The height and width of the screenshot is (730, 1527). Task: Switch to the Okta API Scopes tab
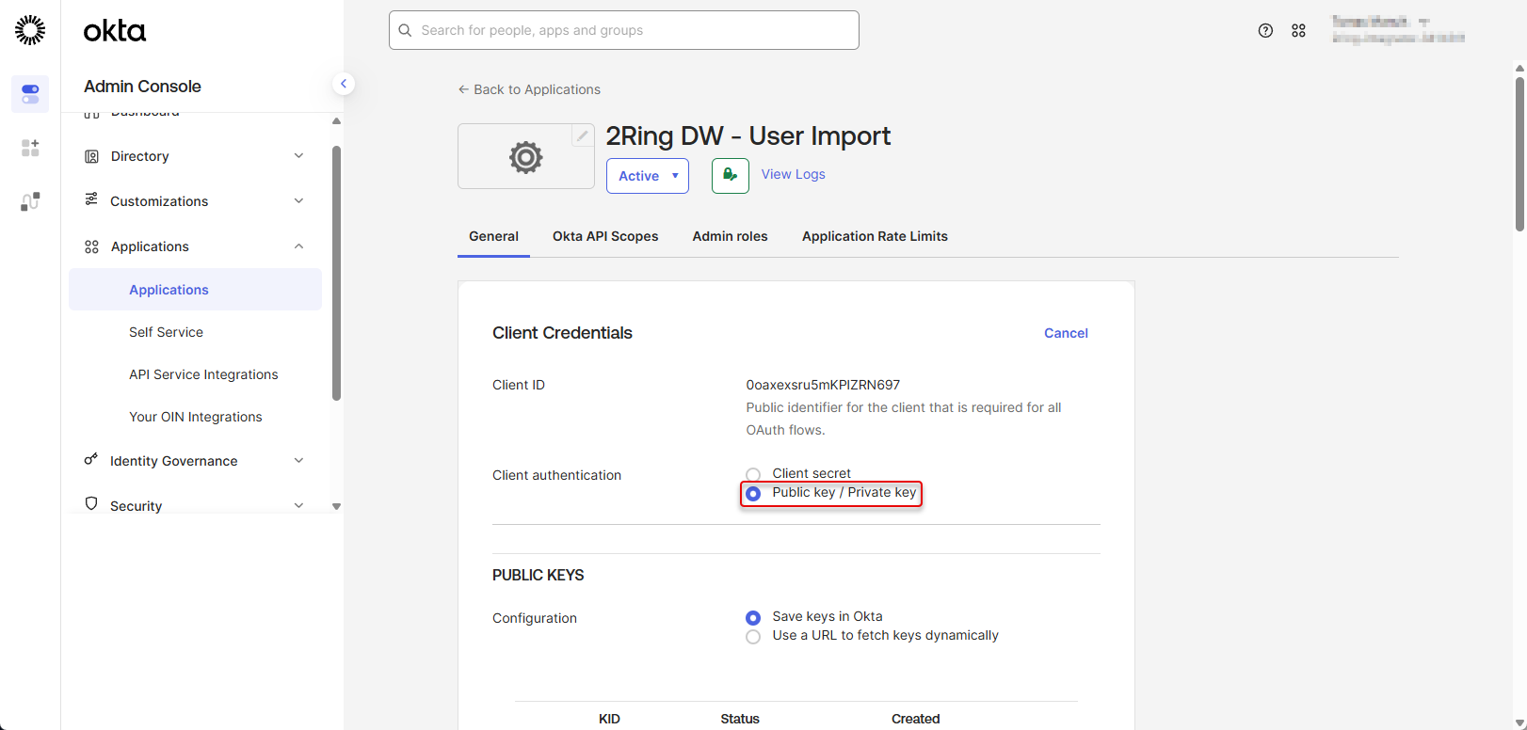pos(605,236)
